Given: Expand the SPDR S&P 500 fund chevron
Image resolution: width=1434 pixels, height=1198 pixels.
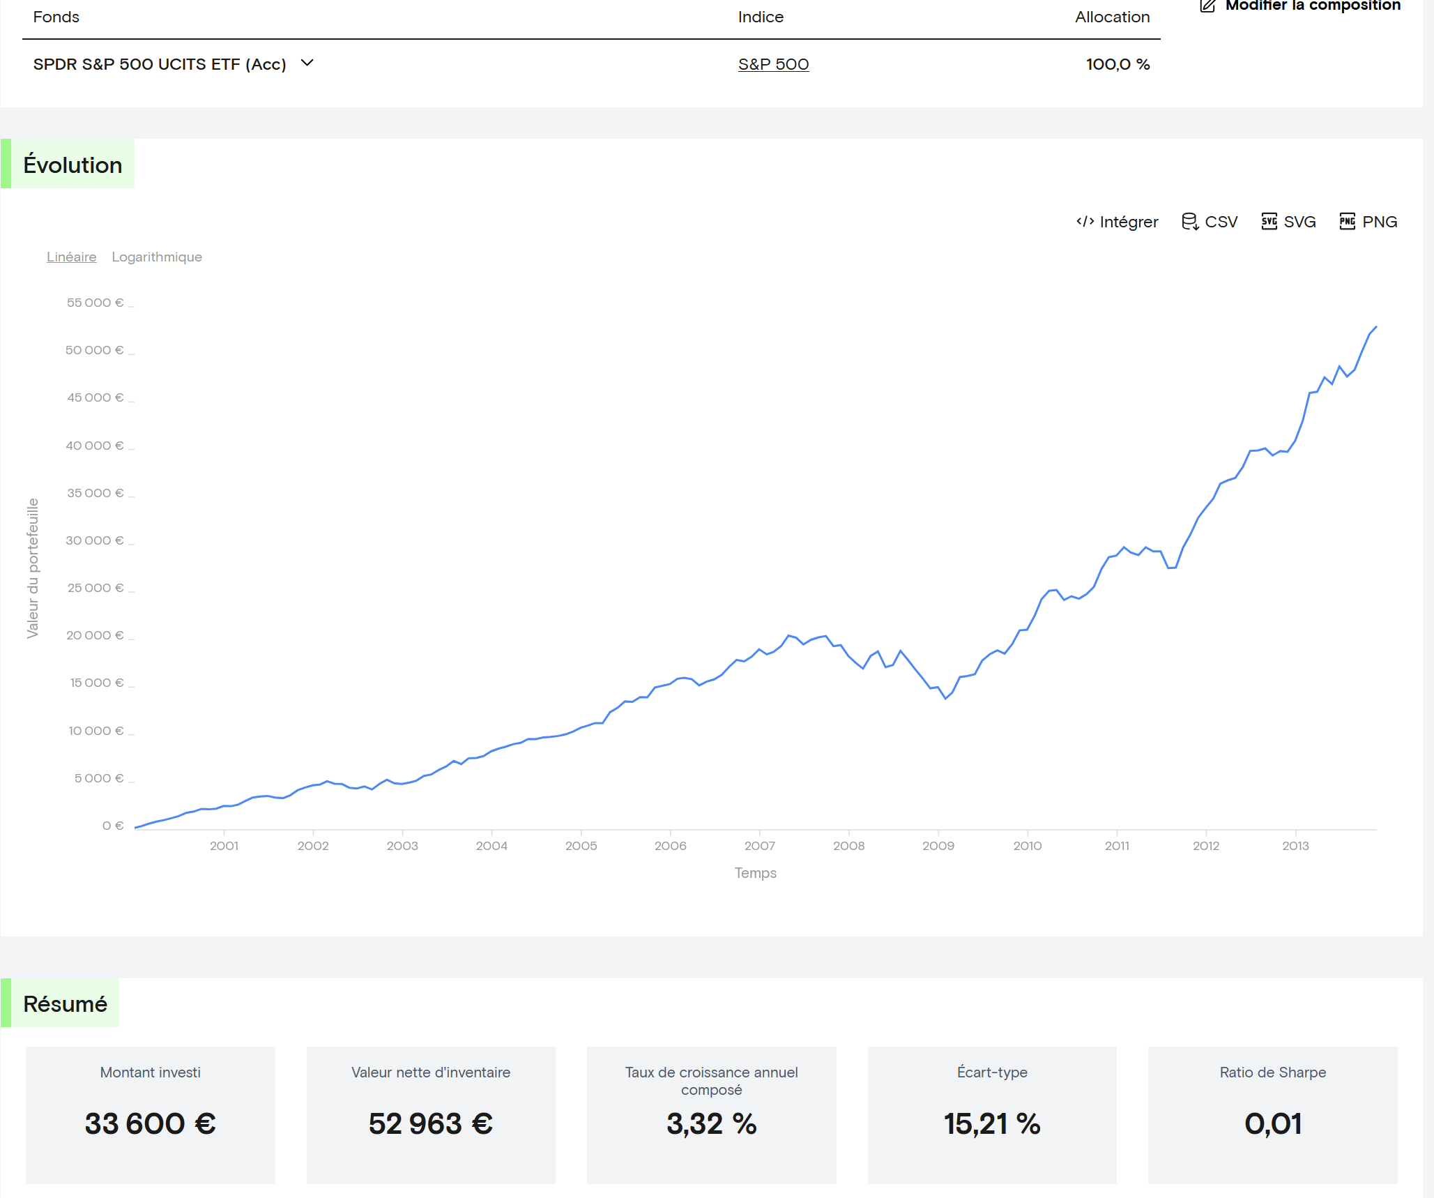Looking at the screenshot, I should tap(307, 63).
